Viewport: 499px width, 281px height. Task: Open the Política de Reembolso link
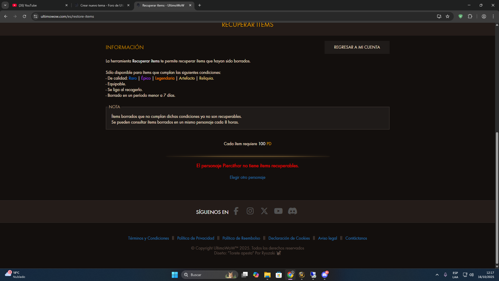[x=241, y=238]
